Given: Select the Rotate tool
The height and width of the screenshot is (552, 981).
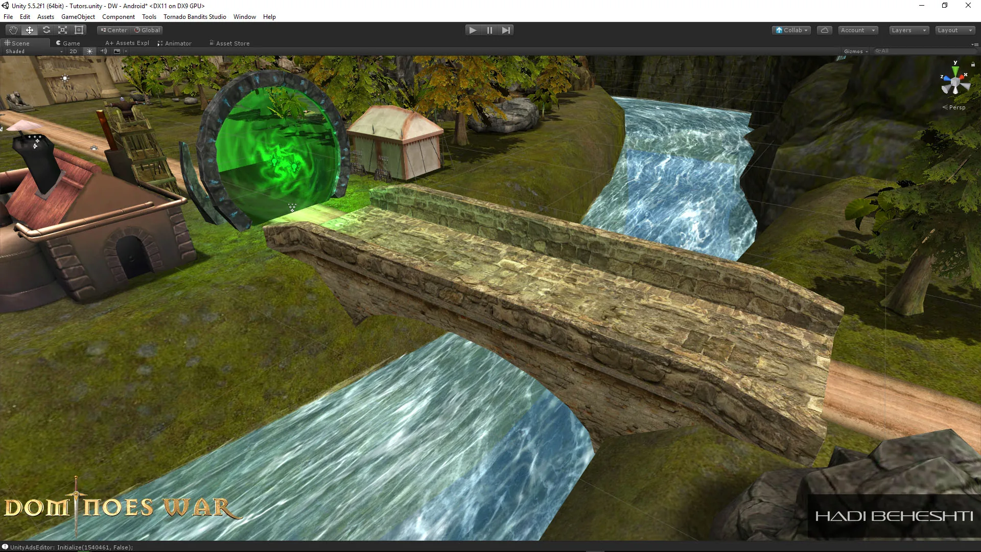Looking at the screenshot, I should (46, 30).
